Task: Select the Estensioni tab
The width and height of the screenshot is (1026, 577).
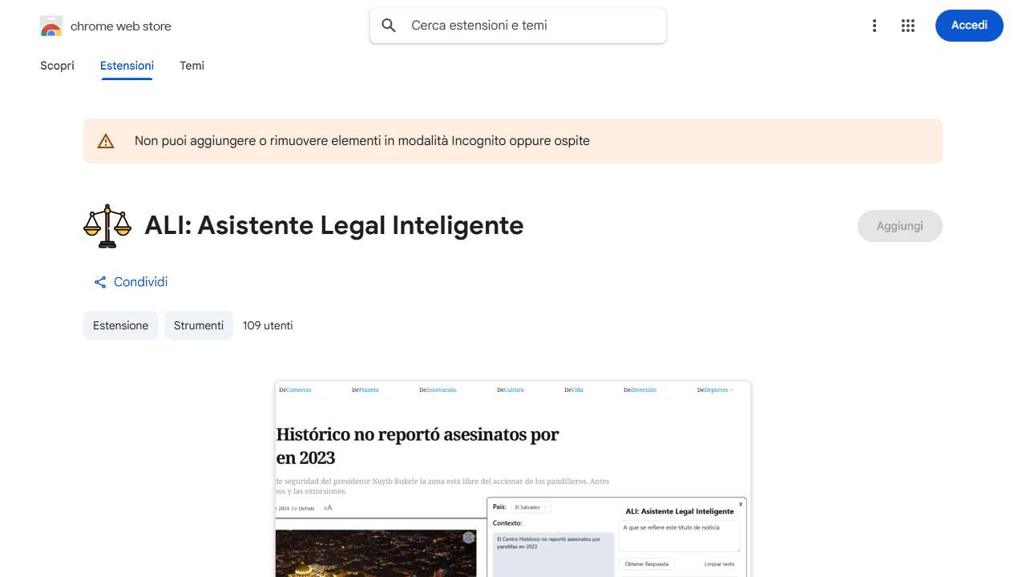Action: (x=127, y=66)
